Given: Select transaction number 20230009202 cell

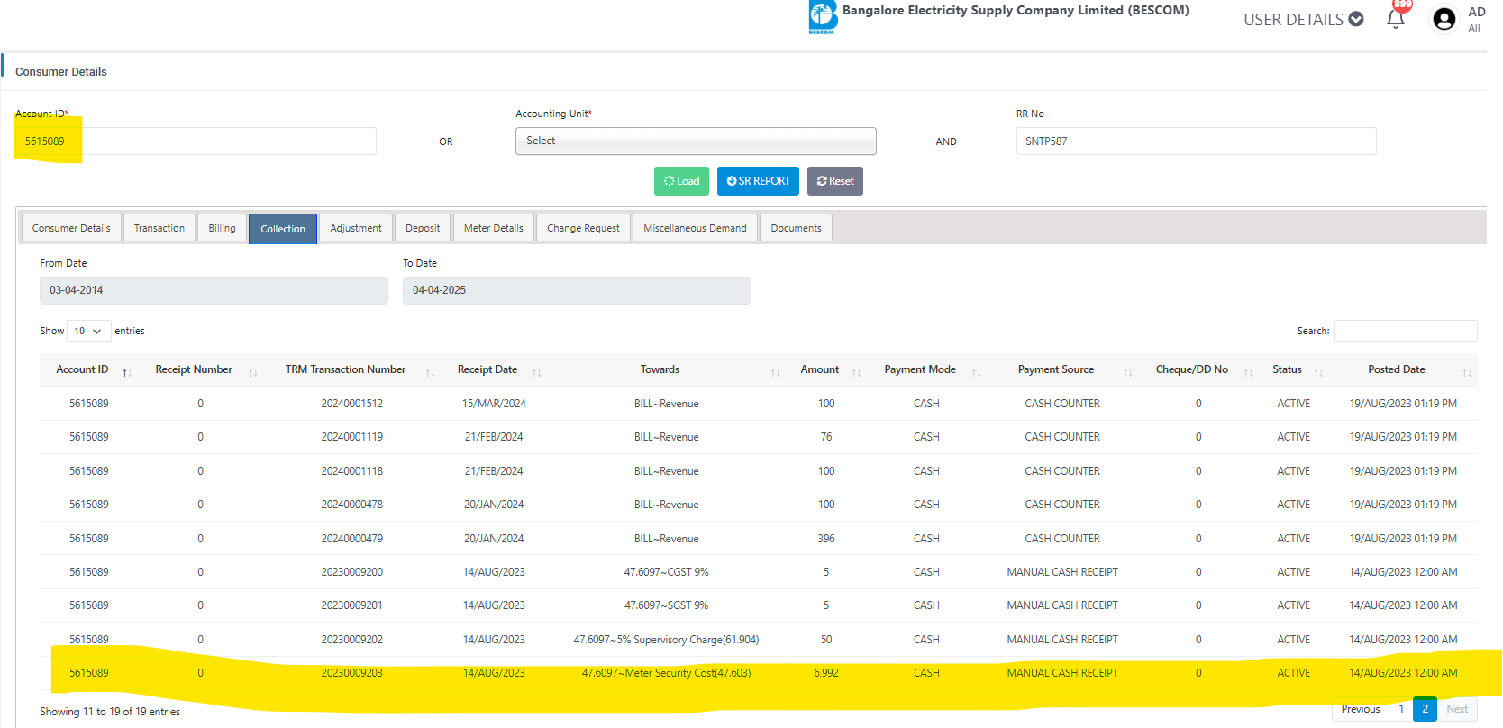Looking at the screenshot, I should tap(351, 640).
